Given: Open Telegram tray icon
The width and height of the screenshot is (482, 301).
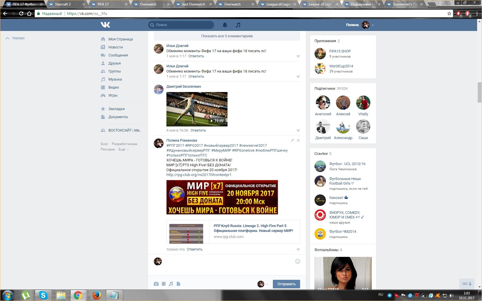Looking at the screenshot, I should click(x=390, y=295).
